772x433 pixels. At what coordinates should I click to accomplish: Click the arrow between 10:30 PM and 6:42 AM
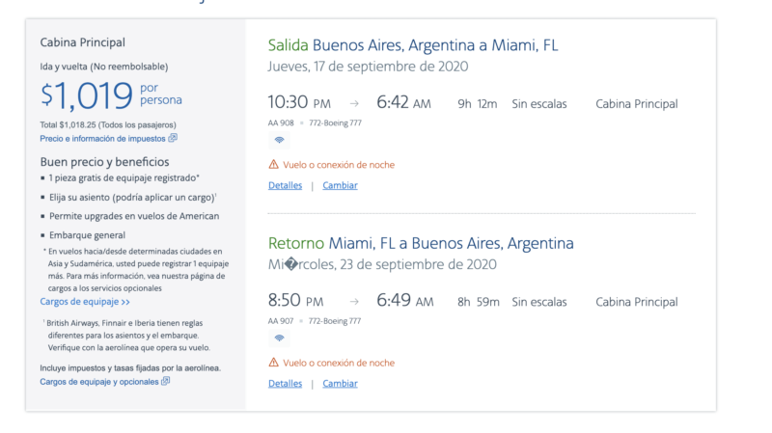pyautogui.click(x=354, y=104)
